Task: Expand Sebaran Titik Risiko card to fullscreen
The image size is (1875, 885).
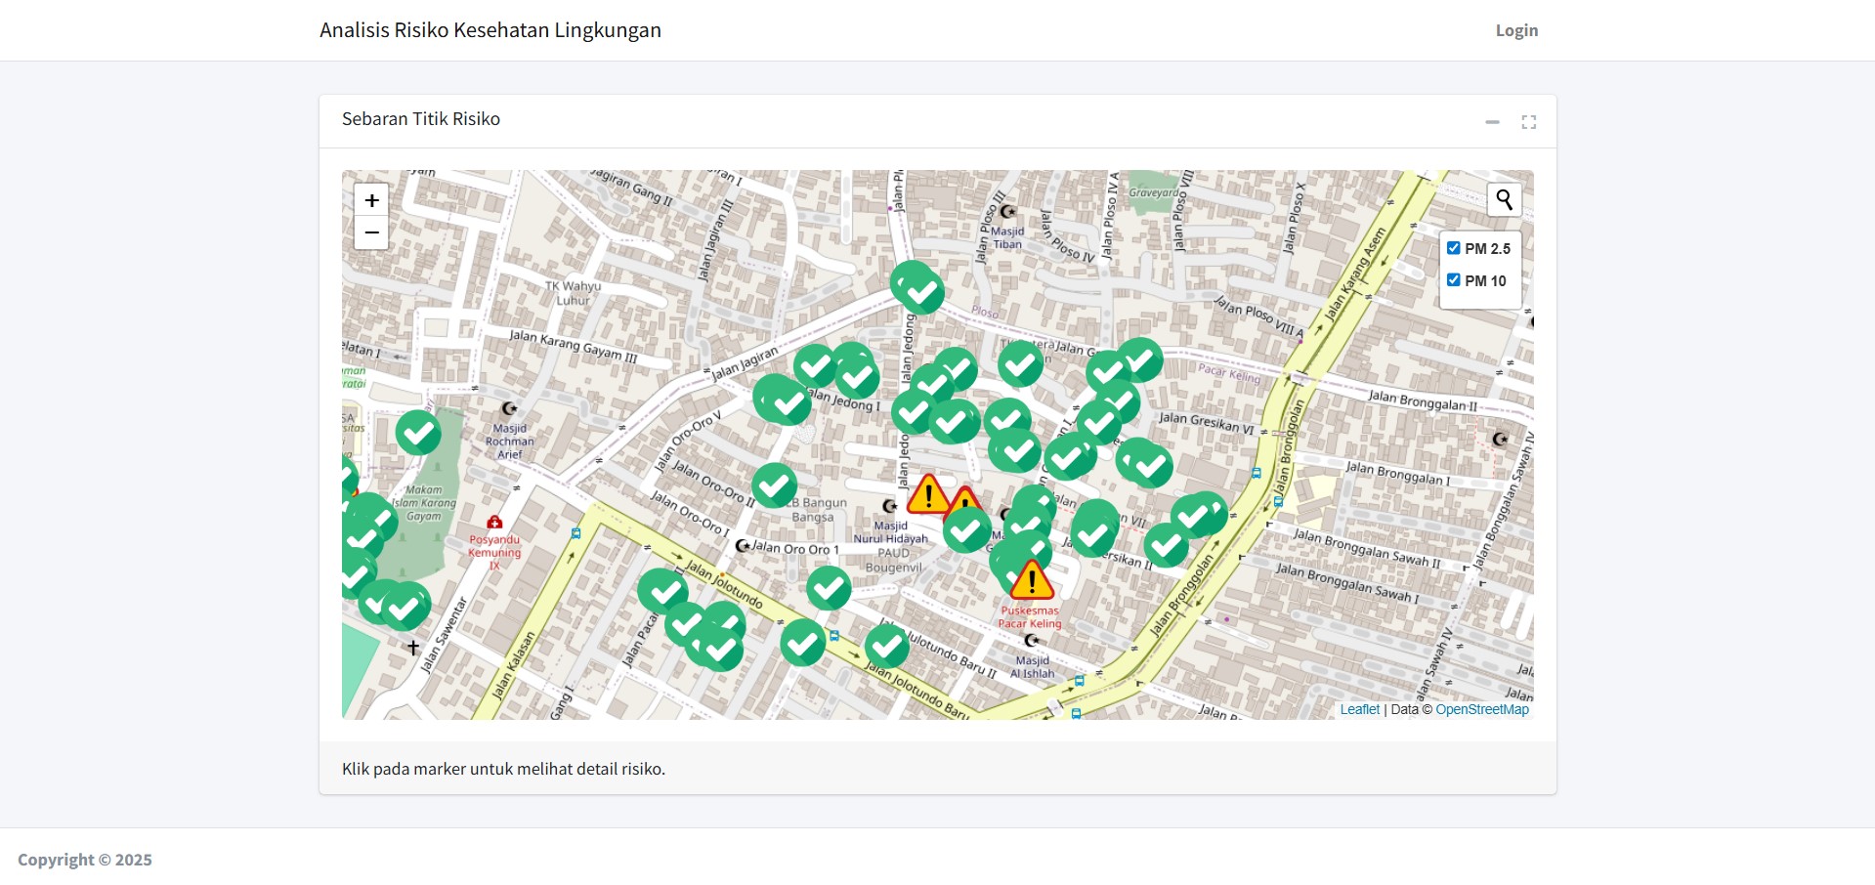Action: (1528, 122)
